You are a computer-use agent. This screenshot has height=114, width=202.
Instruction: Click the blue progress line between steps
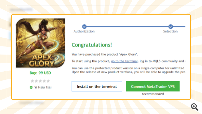click(x=127, y=26)
